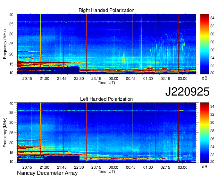Click the "00:45" time tick of Left Handed plot
Screen dimensions: 218x177
coord(131,167)
